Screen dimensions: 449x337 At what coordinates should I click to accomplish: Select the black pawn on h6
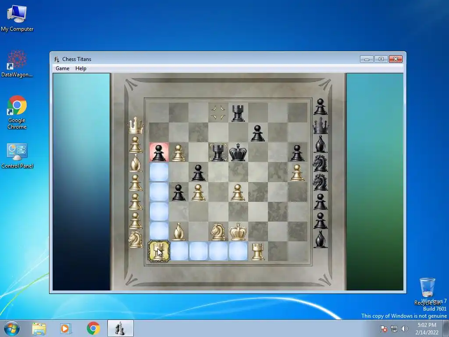[297, 153]
